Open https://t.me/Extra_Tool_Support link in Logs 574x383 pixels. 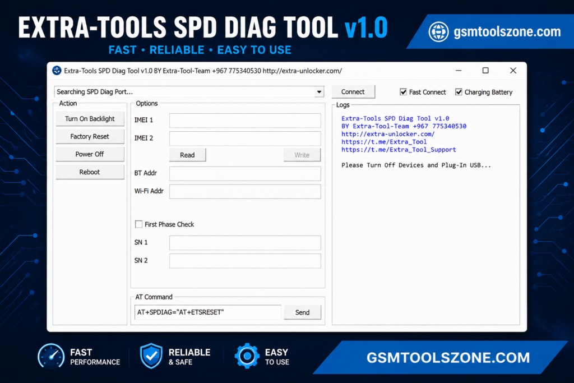(x=399, y=150)
